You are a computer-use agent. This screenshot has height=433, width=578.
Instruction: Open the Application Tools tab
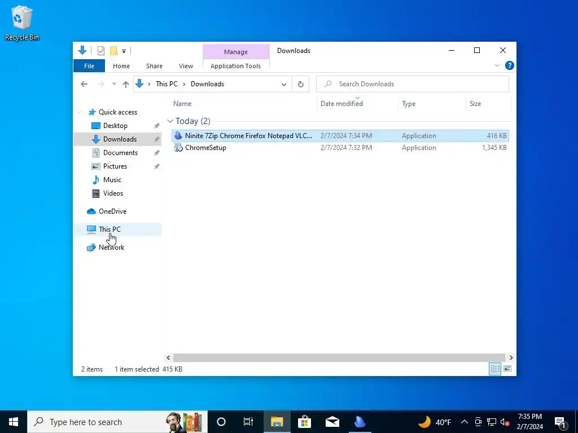click(235, 66)
